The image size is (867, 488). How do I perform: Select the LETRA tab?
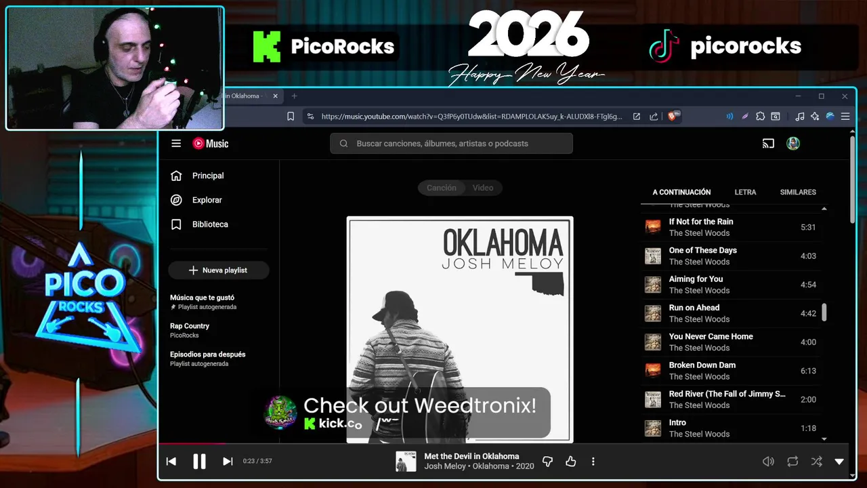[x=745, y=192]
